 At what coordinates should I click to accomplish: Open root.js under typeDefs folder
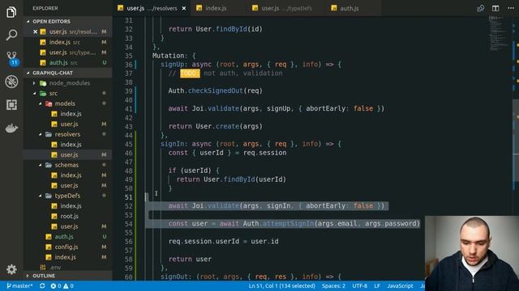pyautogui.click(x=68, y=216)
